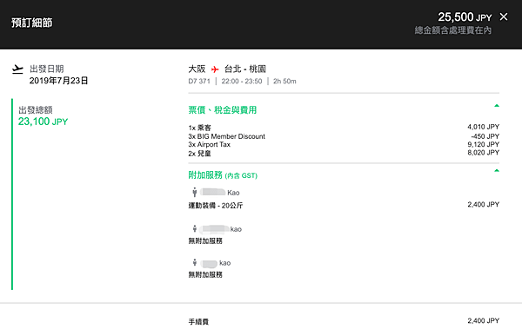Click 無附加服務 under the third passenger

[x=205, y=275]
